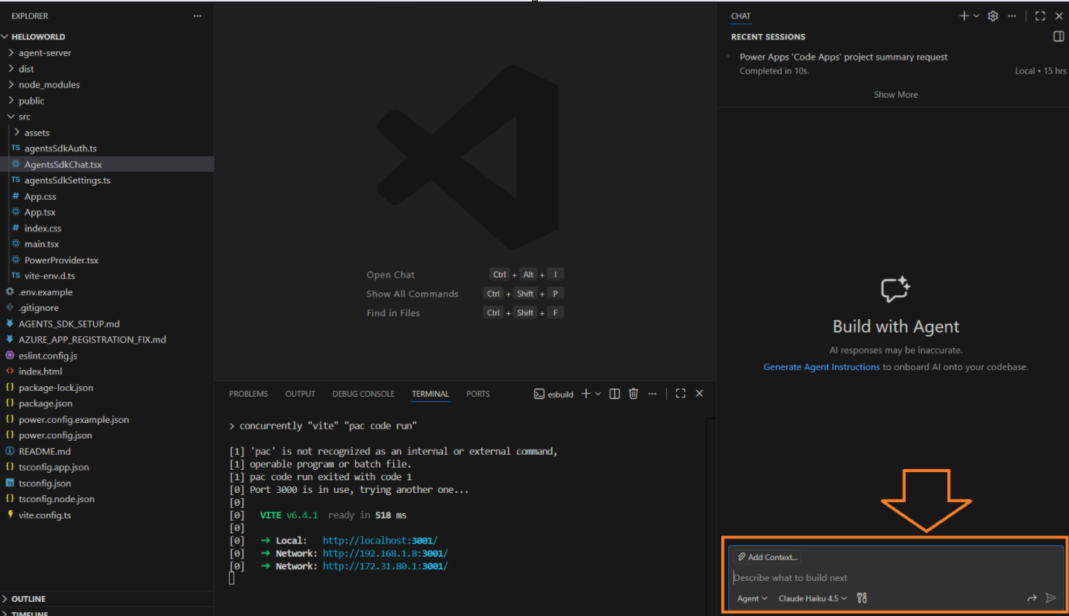Screen dimensions: 1069x616
Task: Maximize the terminal panel size
Action: (x=680, y=393)
